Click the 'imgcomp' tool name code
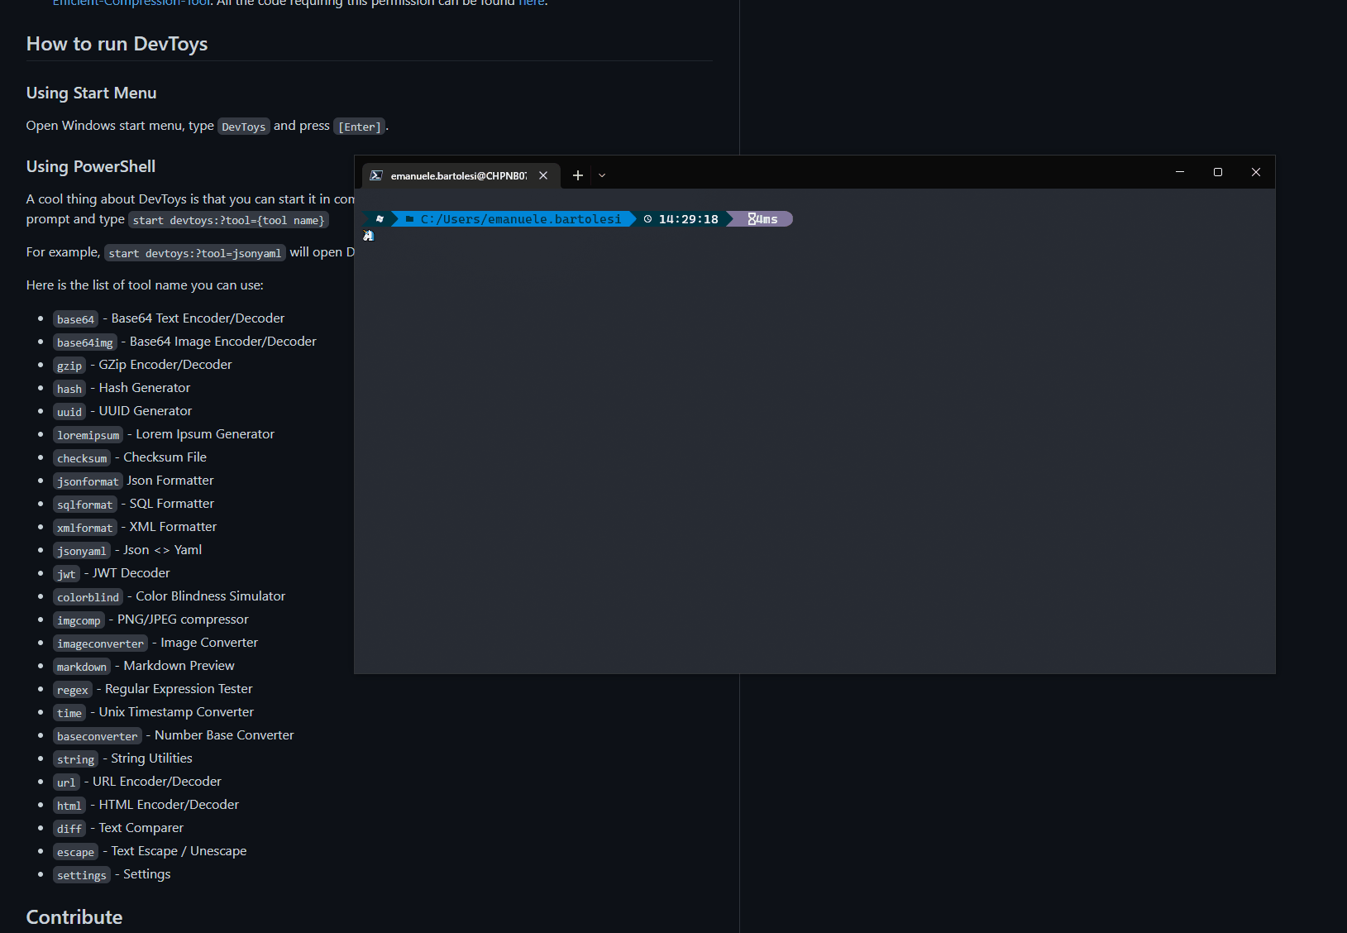Screen dimensions: 1347x933 tap(79, 620)
